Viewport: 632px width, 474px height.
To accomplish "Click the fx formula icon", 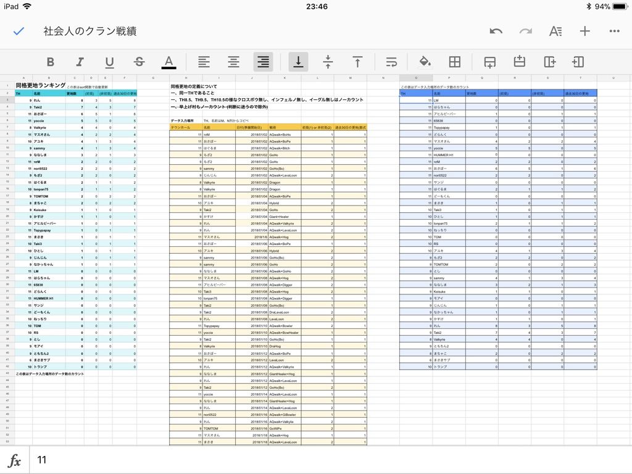I will click(x=15, y=460).
